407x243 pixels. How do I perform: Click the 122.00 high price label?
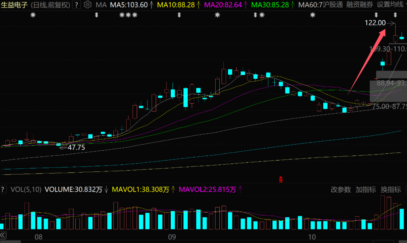click(375, 23)
